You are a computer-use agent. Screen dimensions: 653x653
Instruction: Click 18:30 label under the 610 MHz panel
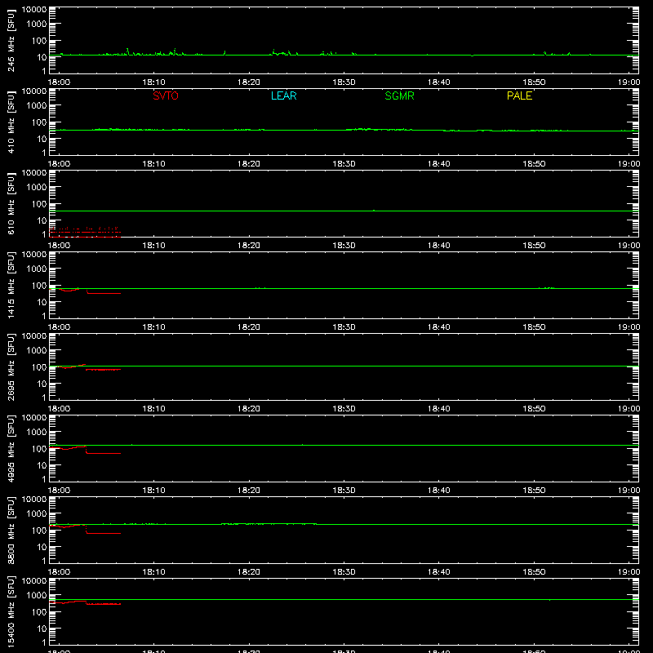[344, 246]
